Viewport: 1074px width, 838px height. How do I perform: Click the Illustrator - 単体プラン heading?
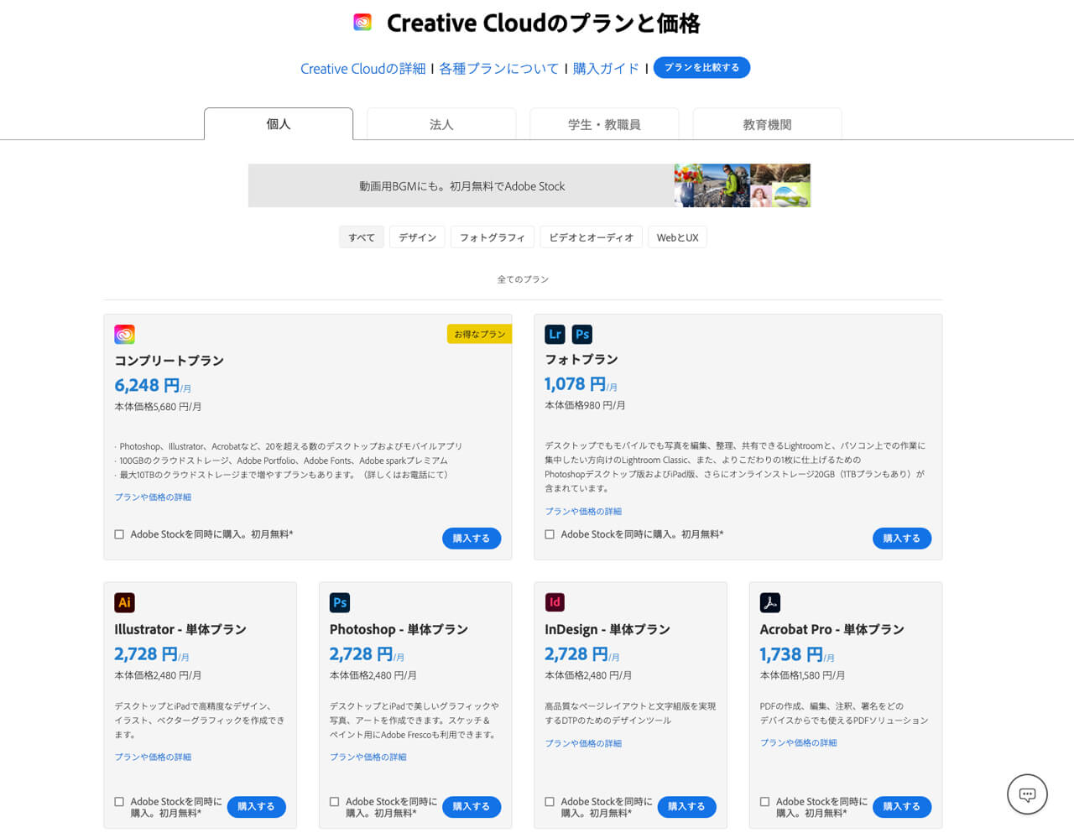tap(180, 629)
